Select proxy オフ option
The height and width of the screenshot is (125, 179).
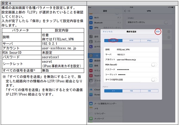(113, 91)
